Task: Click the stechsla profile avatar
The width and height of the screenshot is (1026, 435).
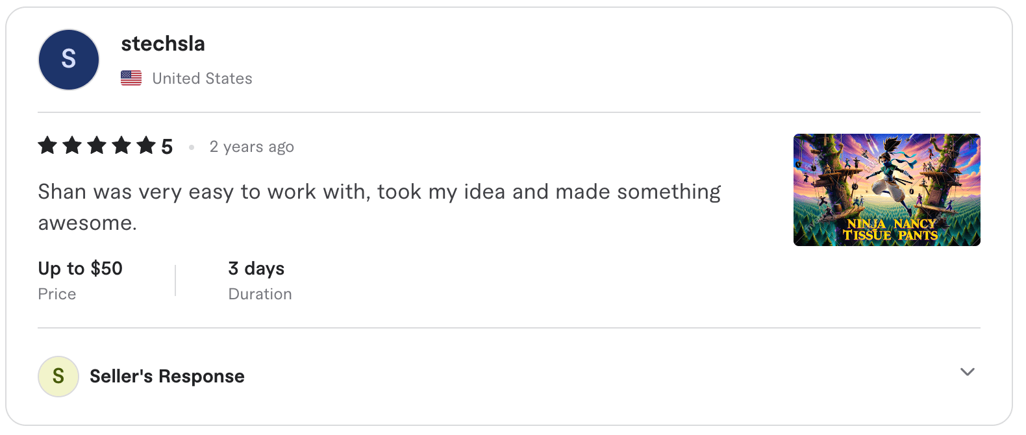Action: pyautogui.click(x=68, y=59)
